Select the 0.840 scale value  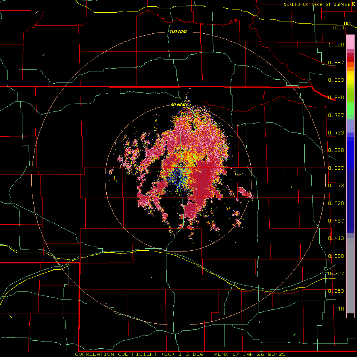click(x=336, y=98)
